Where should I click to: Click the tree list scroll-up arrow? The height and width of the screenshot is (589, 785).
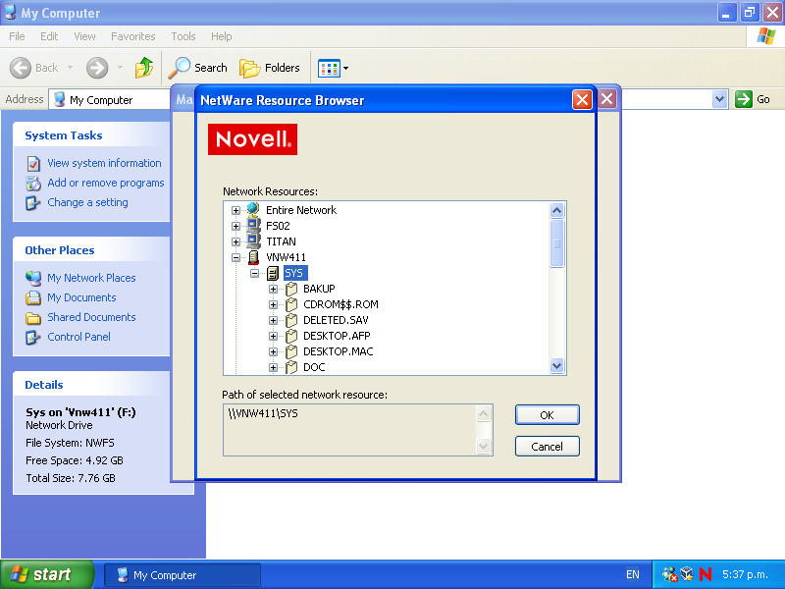click(556, 210)
